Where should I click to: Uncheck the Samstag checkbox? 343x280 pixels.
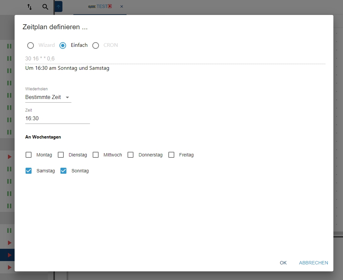point(29,170)
